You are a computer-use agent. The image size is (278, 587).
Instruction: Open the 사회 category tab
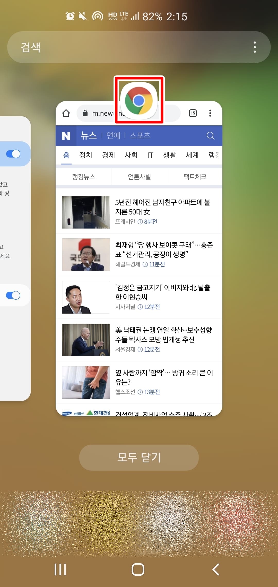coord(131,155)
